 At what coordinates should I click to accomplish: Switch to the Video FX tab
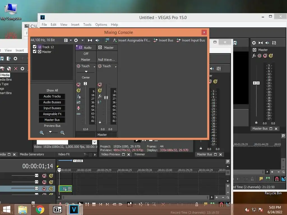(x=64, y=154)
